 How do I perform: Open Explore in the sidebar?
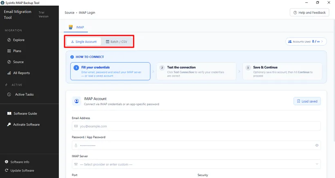coord(19,40)
